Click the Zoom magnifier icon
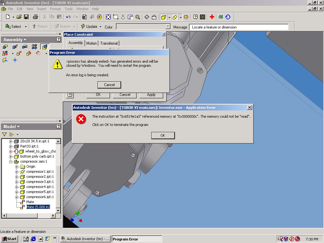Screen dimensions: 324x243 [x=138, y=17]
